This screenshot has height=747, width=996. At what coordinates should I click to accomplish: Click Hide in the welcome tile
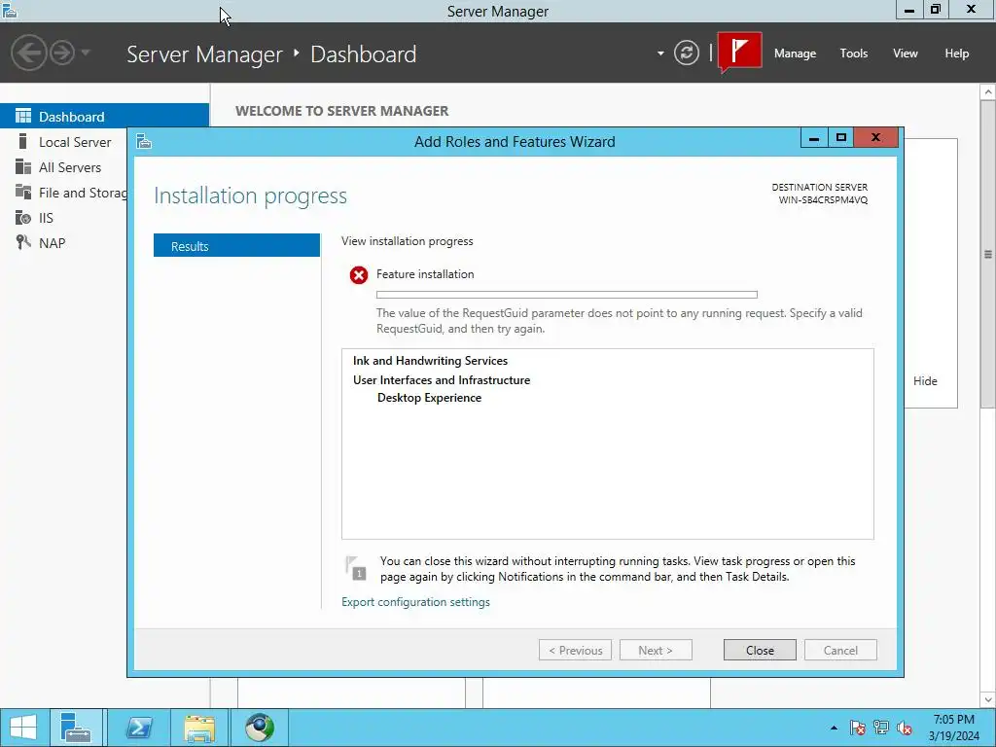click(925, 380)
